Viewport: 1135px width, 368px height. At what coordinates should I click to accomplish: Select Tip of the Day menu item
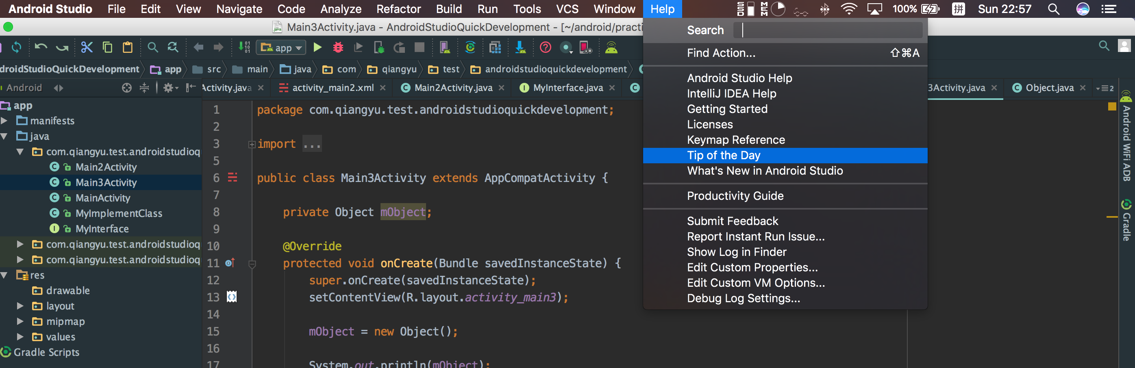coord(724,156)
